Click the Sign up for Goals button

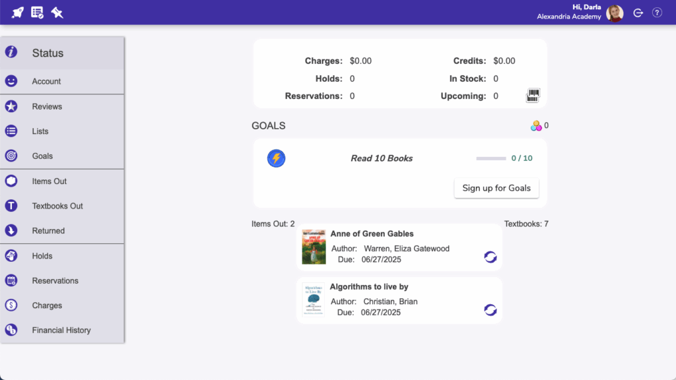tap(496, 188)
